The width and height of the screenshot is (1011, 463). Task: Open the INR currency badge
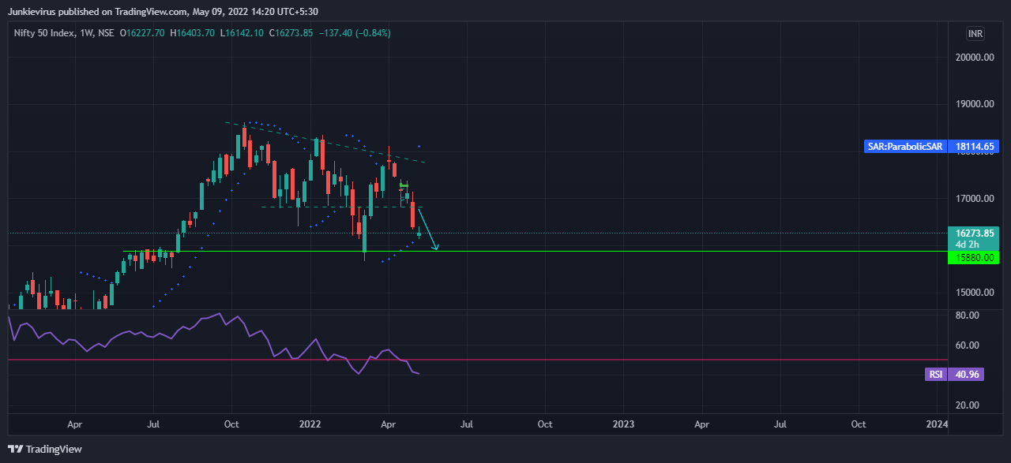pyautogui.click(x=975, y=34)
